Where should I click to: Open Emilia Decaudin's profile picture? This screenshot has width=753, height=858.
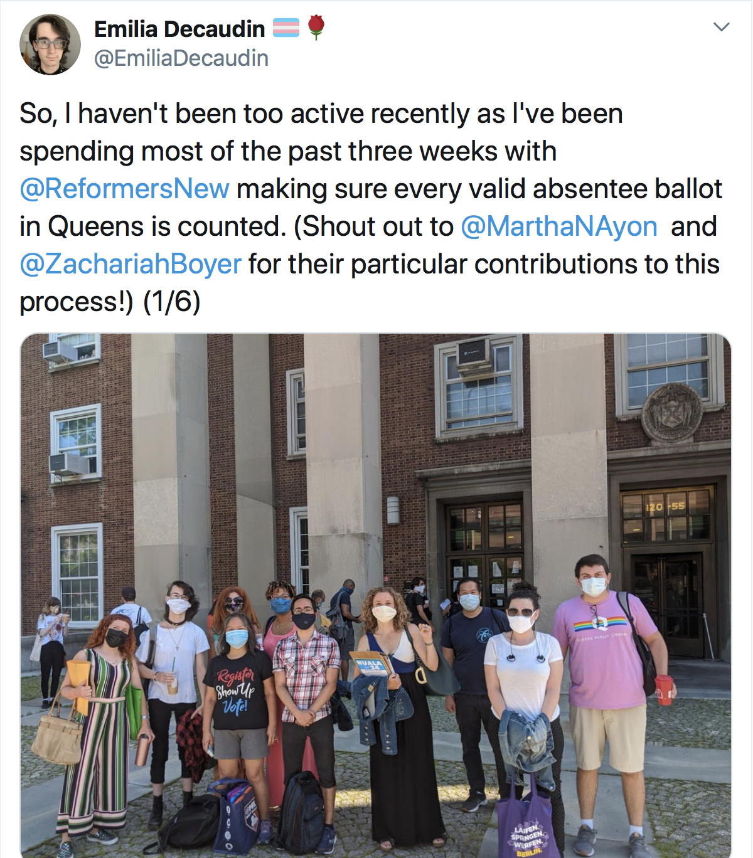(x=50, y=45)
